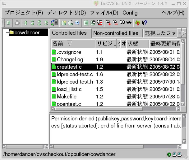Click the tab bar right scroll arrow
The width and height of the screenshot is (189, 160).
[184, 33]
